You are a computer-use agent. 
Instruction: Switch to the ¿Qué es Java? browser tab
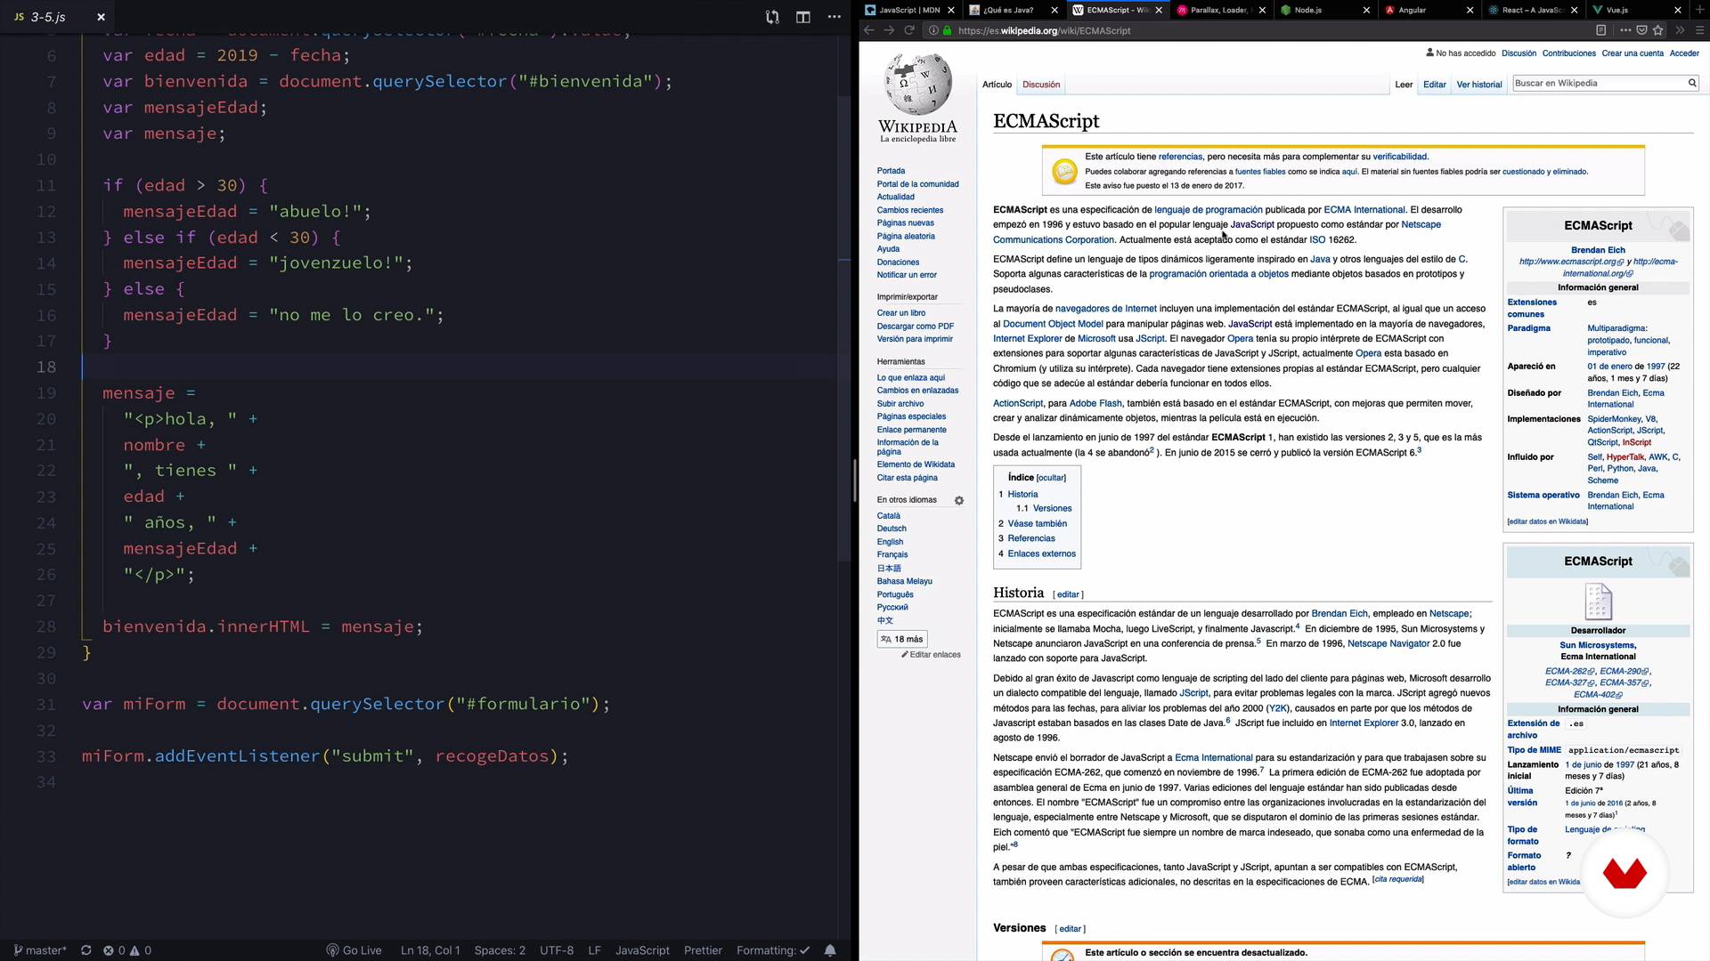click(1014, 10)
